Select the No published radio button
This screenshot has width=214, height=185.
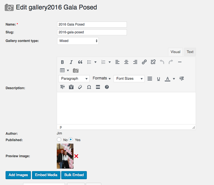[59, 140]
